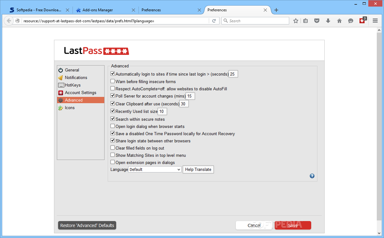The height and width of the screenshot is (238, 384).
Task: Open HotKeys preferences section
Action: click(x=81, y=85)
